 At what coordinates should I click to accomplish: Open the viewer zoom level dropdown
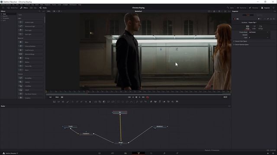click(x=49, y=11)
